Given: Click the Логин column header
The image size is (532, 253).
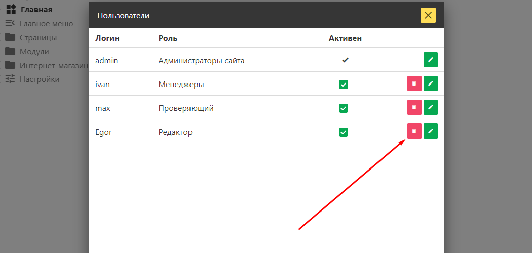Looking at the screenshot, I should click(x=107, y=38).
